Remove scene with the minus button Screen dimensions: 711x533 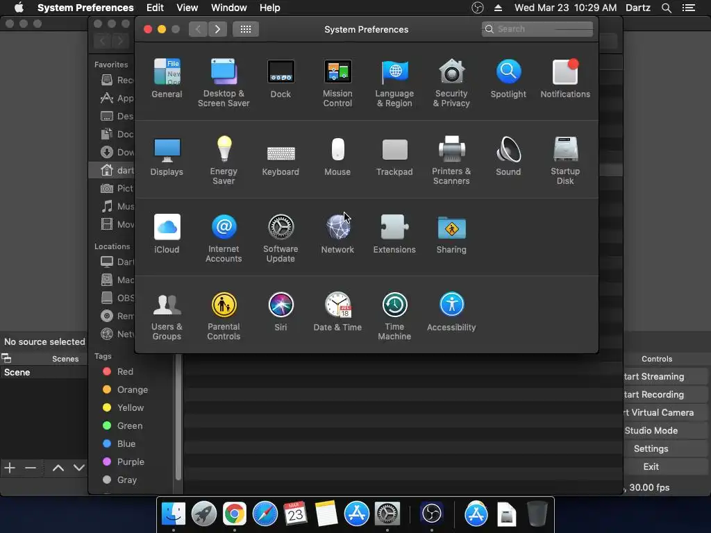pyautogui.click(x=31, y=468)
